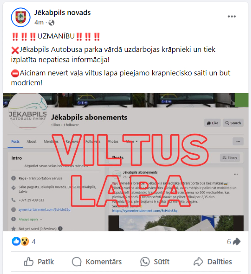Click the blue like reaction icon

coord(16,241)
